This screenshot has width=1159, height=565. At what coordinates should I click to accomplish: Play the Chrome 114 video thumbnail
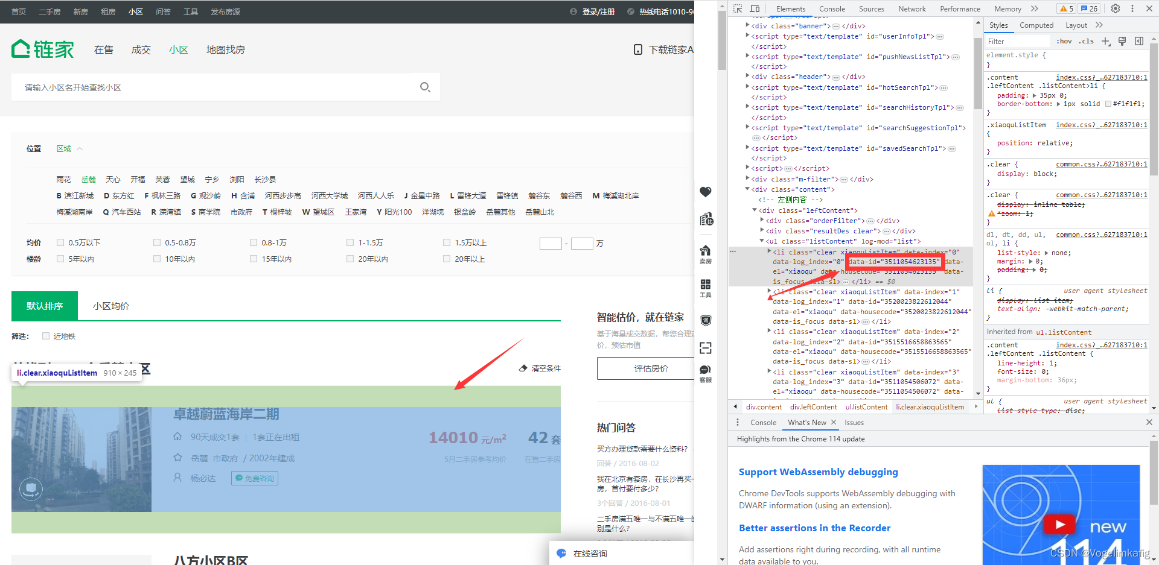(x=1060, y=524)
